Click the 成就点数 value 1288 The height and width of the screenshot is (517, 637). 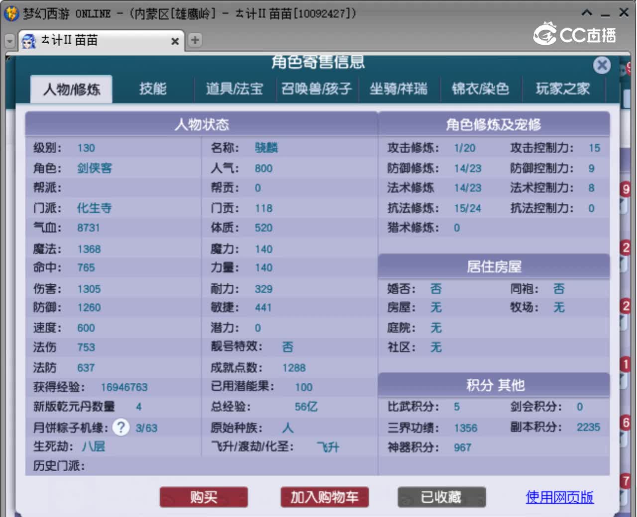coord(294,368)
